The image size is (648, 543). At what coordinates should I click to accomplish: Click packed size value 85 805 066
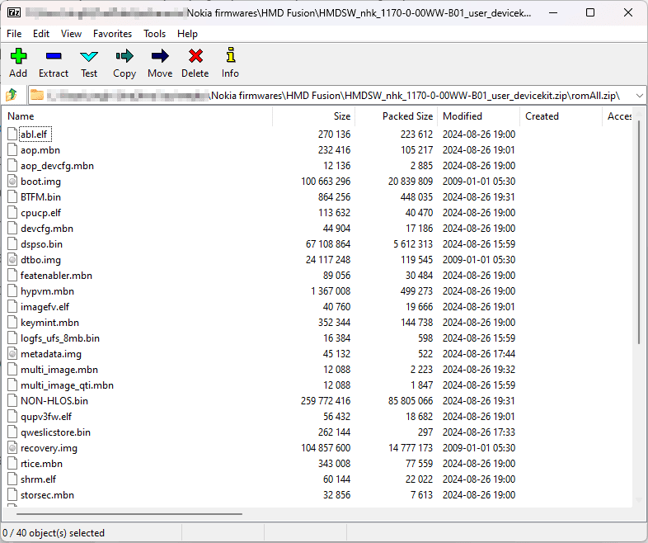(411, 401)
